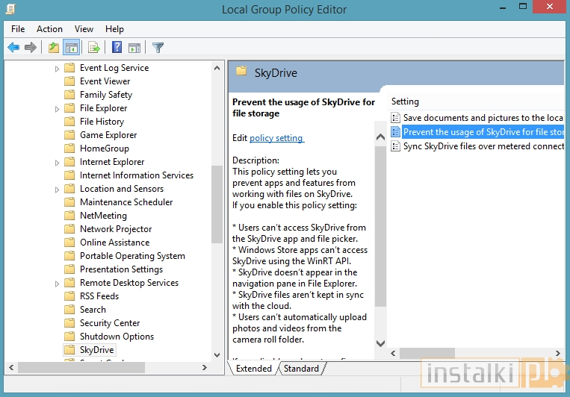Open the File menu
The image size is (570, 397).
(x=18, y=29)
